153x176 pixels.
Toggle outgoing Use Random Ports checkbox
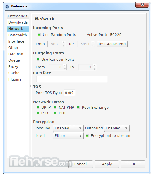(x=38, y=59)
